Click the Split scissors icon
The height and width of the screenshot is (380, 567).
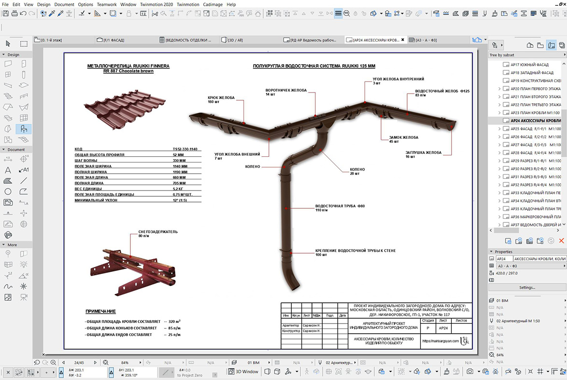point(155,14)
